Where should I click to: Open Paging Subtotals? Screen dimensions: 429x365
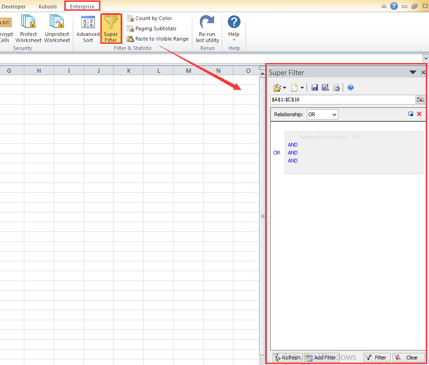tap(130, 28)
